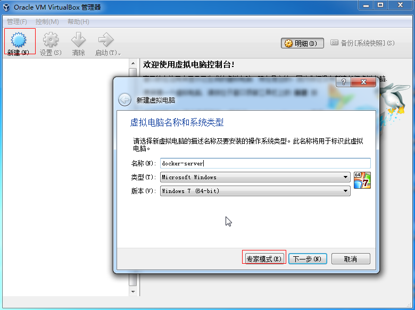Open the 控制(M) menu
415x310 pixels.
point(47,22)
